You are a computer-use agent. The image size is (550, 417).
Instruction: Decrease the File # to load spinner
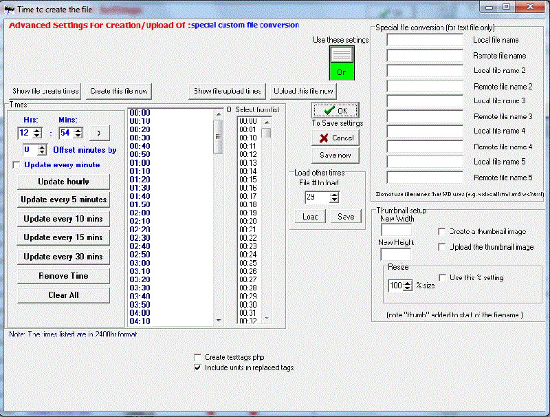[335, 200]
